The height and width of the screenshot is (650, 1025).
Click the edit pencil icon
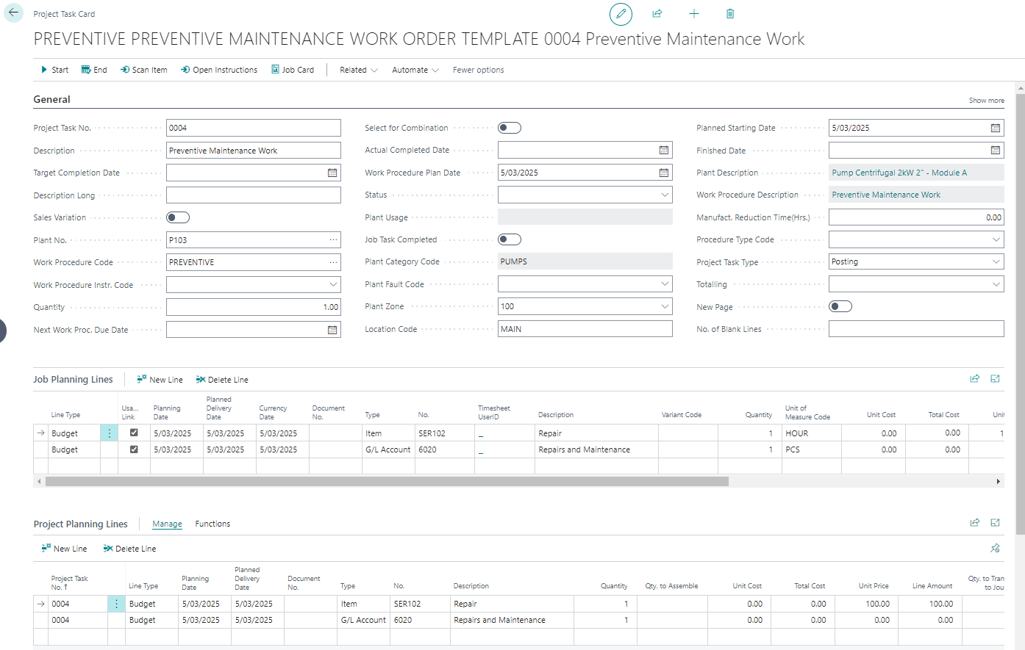coord(621,14)
